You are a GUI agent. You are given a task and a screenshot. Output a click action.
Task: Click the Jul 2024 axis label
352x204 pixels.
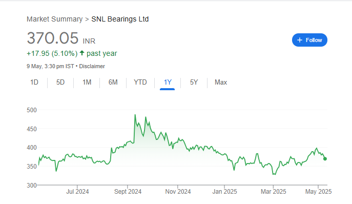click(x=77, y=192)
